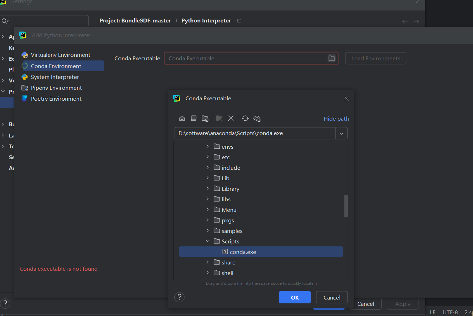Navigate back arrow in Settings header
The height and width of the screenshot is (316, 473).
click(405, 22)
